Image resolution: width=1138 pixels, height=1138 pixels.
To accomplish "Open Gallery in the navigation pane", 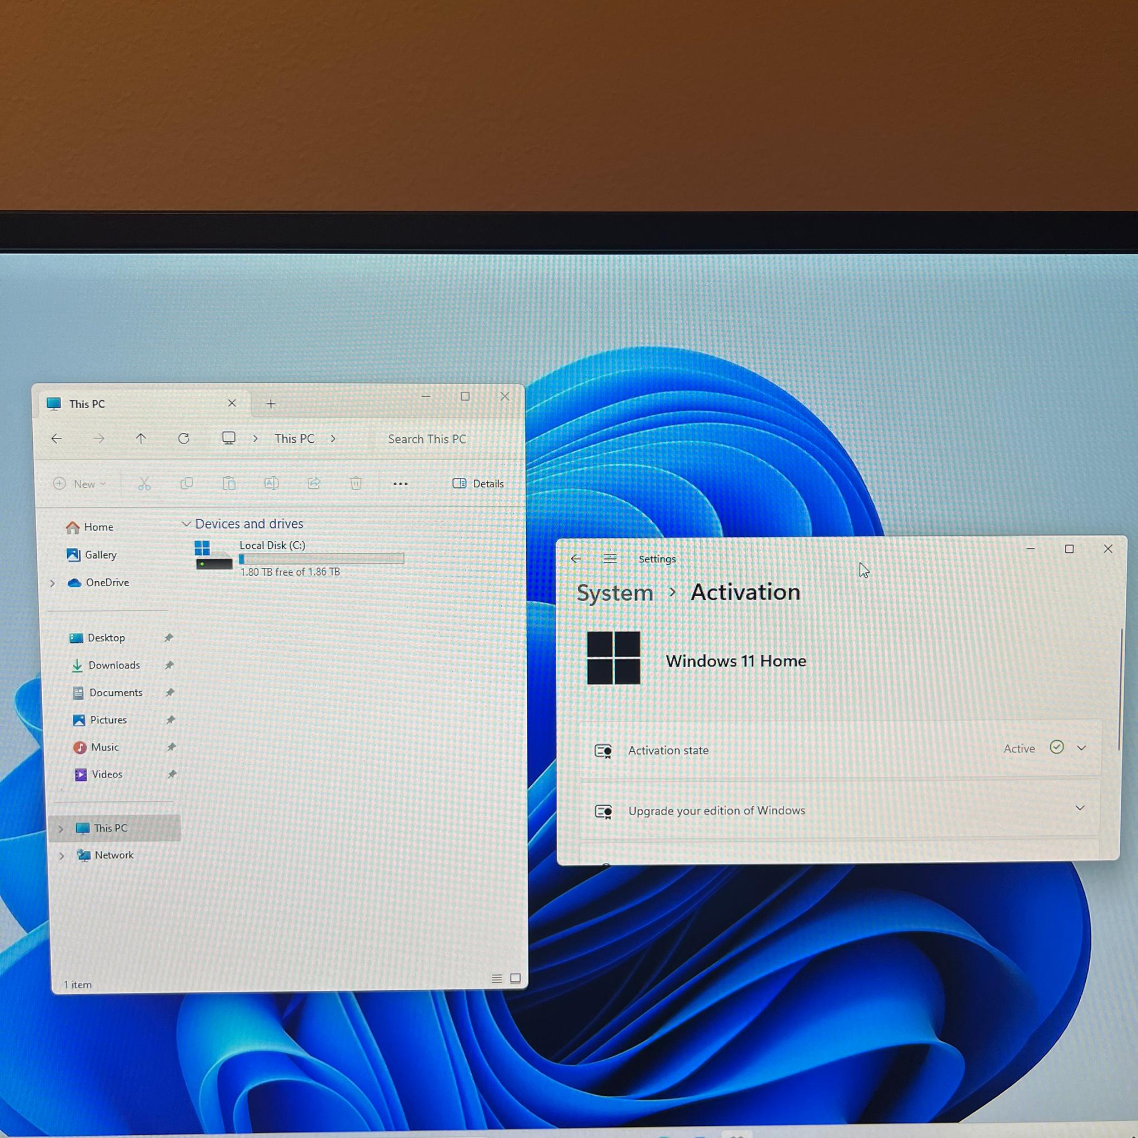I will click(91, 555).
